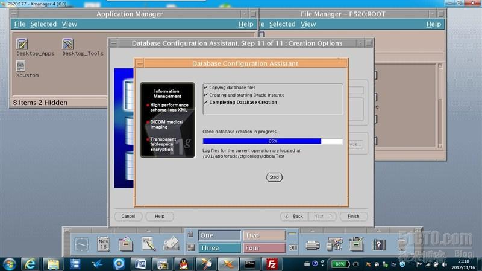Click Finish in the wizard
This screenshot has width=482, height=271.
tap(354, 217)
